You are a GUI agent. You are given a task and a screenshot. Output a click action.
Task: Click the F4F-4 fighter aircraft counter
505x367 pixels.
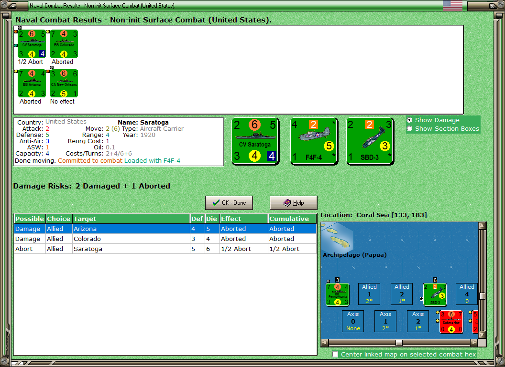(314, 141)
